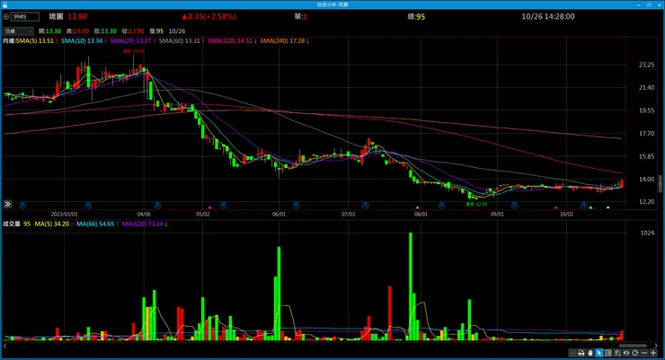This screenshot has width=665, height=360.
Task: Click the column layout icon in bottom toolbar
Action: click(x=608, y=353)
